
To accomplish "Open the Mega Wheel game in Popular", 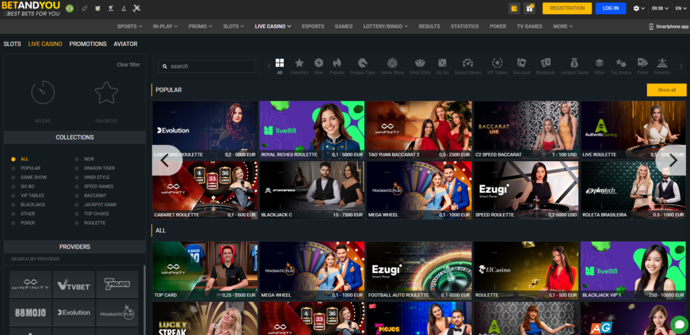I will coord(419,190).
